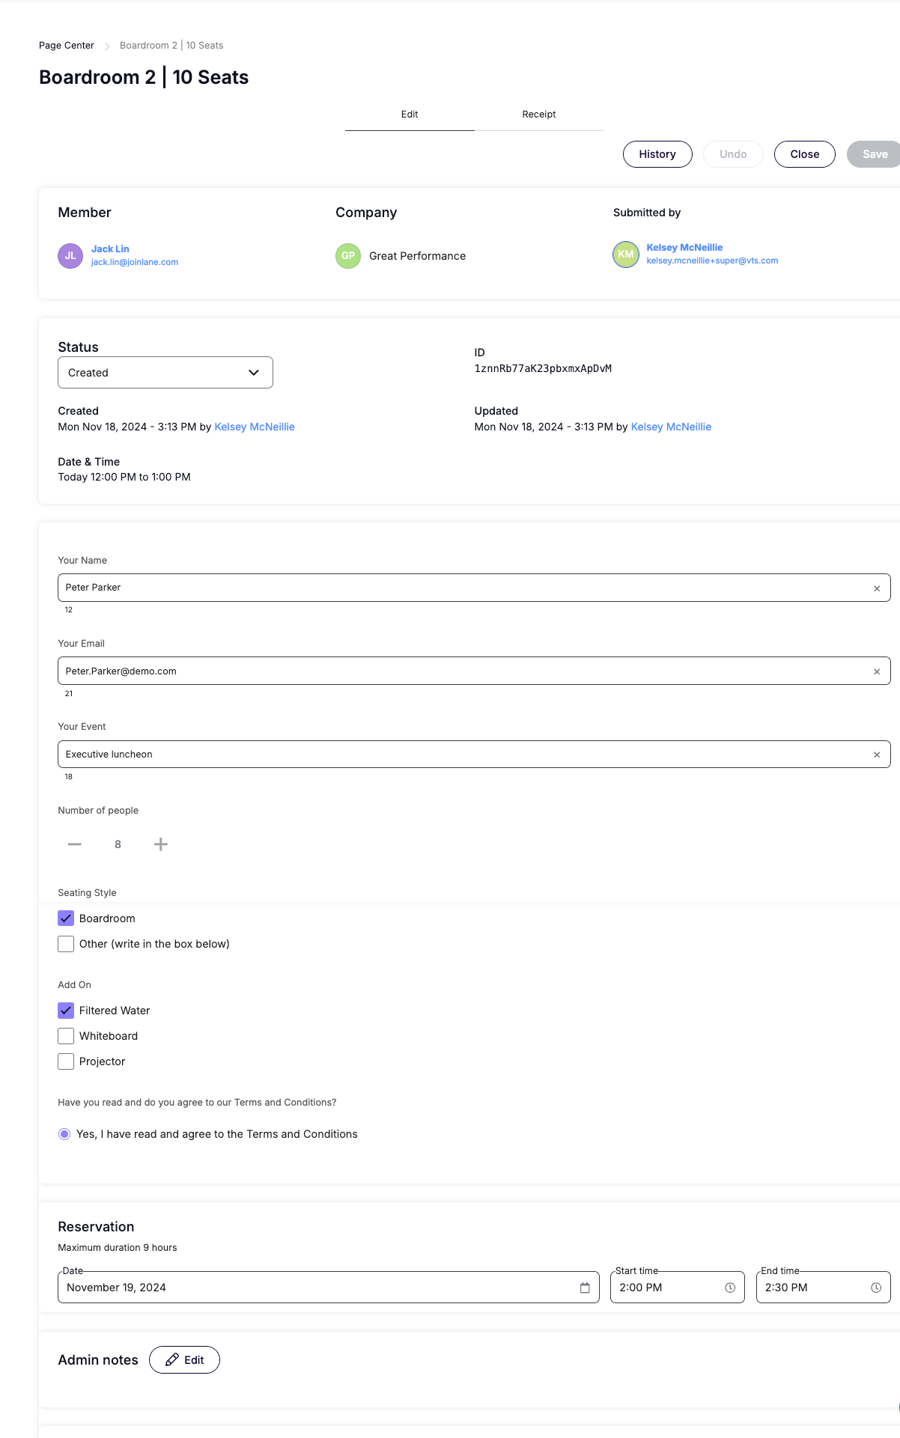Click the KM submitter avatar
Image resolution: width=900 pixels, height=1438 pixels.
(626, 255)
